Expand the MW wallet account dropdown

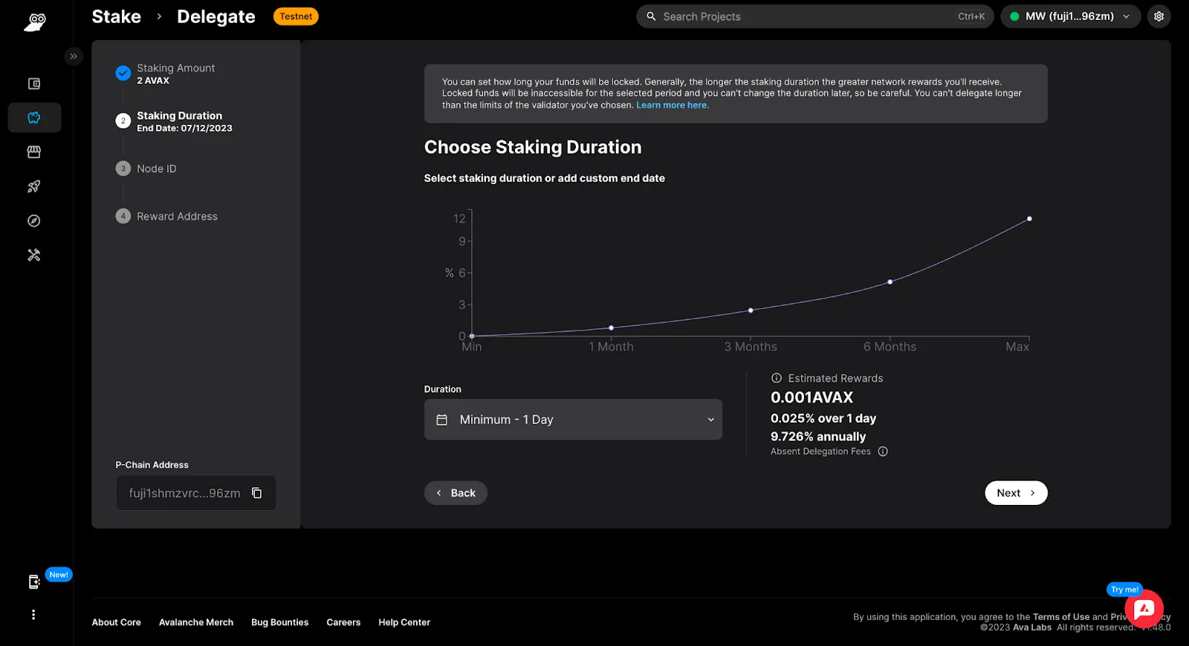1070,16
